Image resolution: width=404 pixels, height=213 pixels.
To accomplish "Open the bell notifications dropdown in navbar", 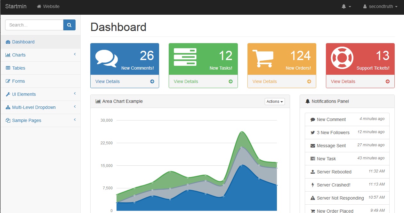I will (x=346, y=6).
